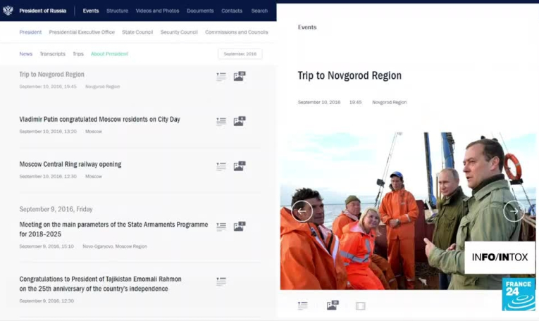Go to Security Council link
This screenshot has width=539, height=321.
[179, 32]
